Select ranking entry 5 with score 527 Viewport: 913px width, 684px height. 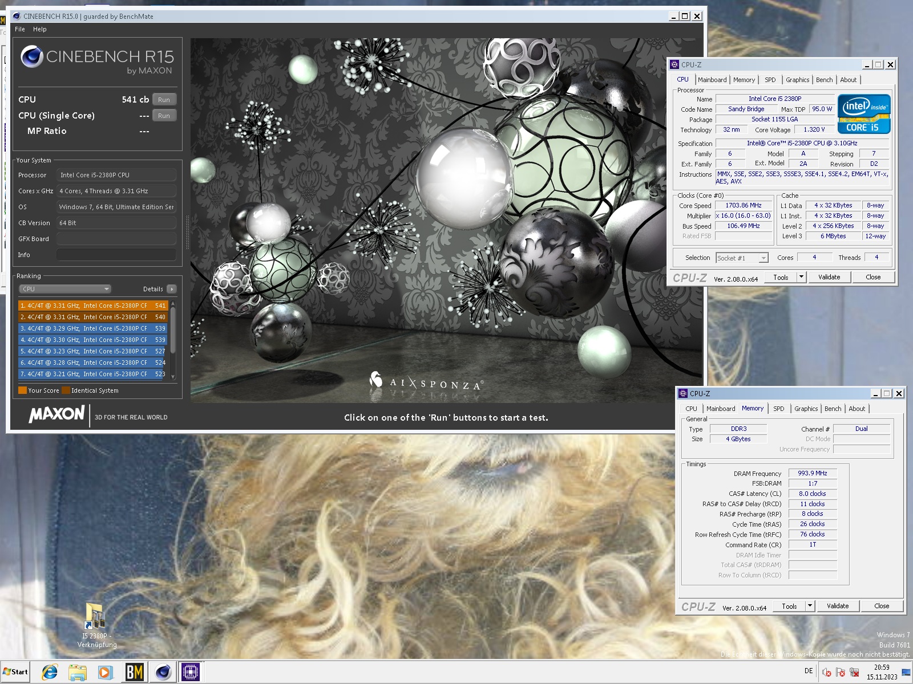(93, 351)
